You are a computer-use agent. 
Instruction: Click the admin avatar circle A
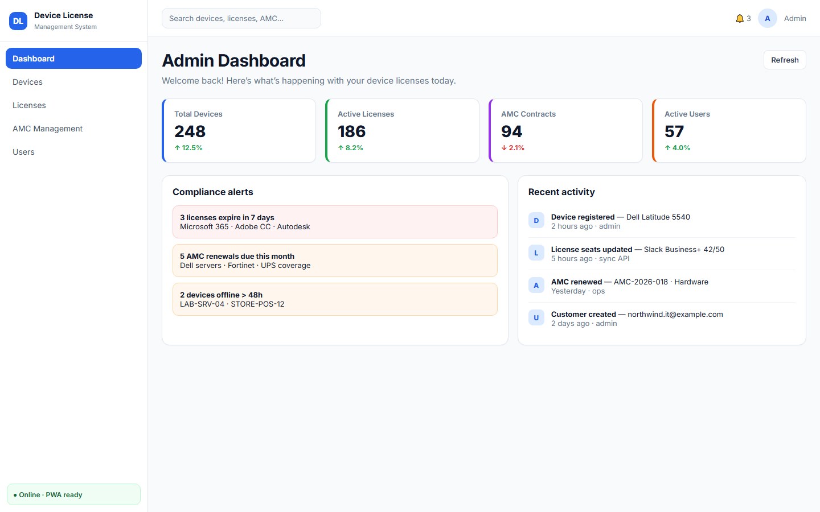(x=768, y=18)
